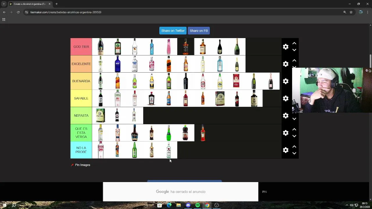372x209 pixels.
Task: Bookmark this page with the star icon
Action: pyautogui.click(x=351, y=12)
